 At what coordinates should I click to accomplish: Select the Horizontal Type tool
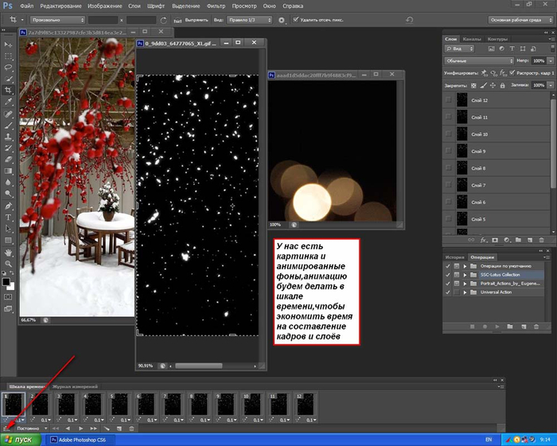click(8, 217)
